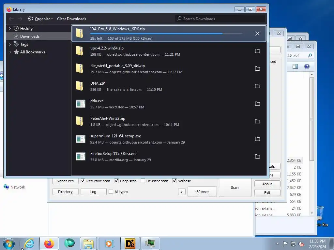The image size is (334, 250).
Task: Click the IDA Pro SDK zip file icon
Action: (80, 34)
